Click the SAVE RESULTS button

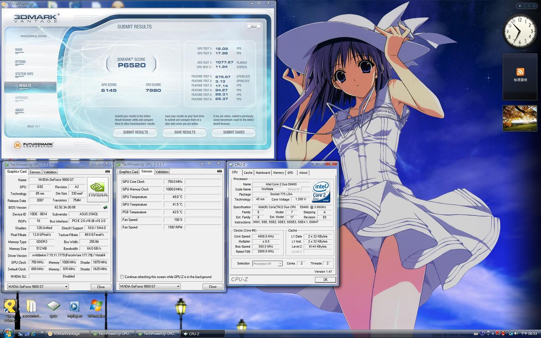point(184,132)
